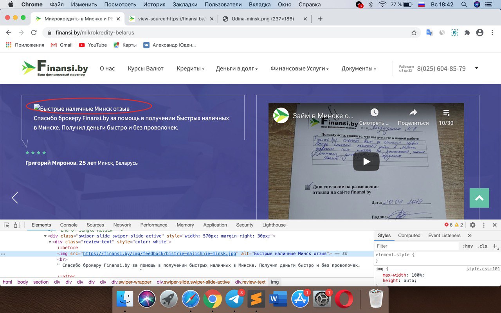
Task: Switch to the Console tab
Action: pos(69,225)
